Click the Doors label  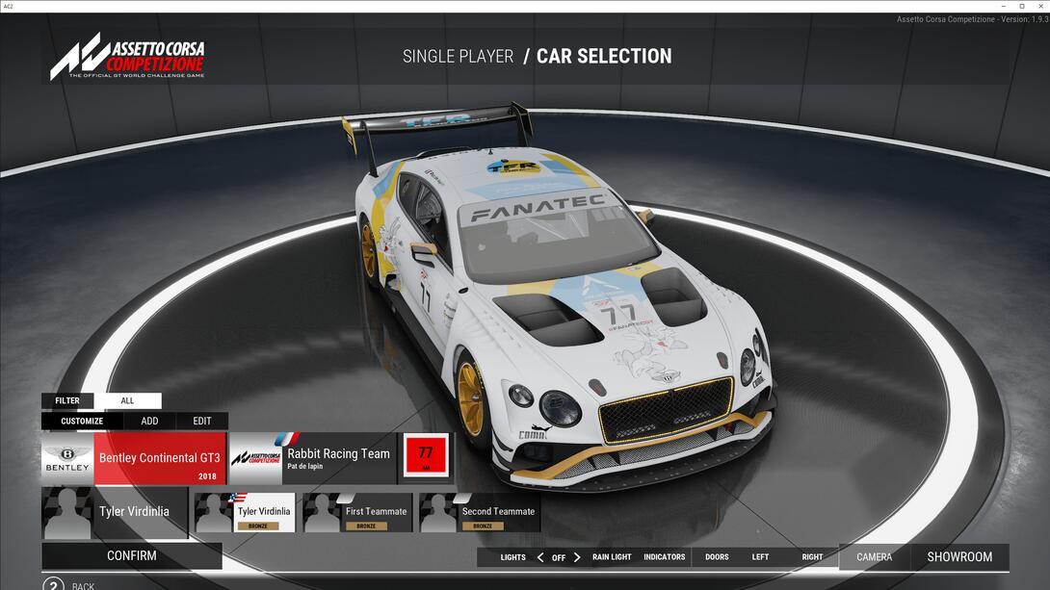coord(717,556)
